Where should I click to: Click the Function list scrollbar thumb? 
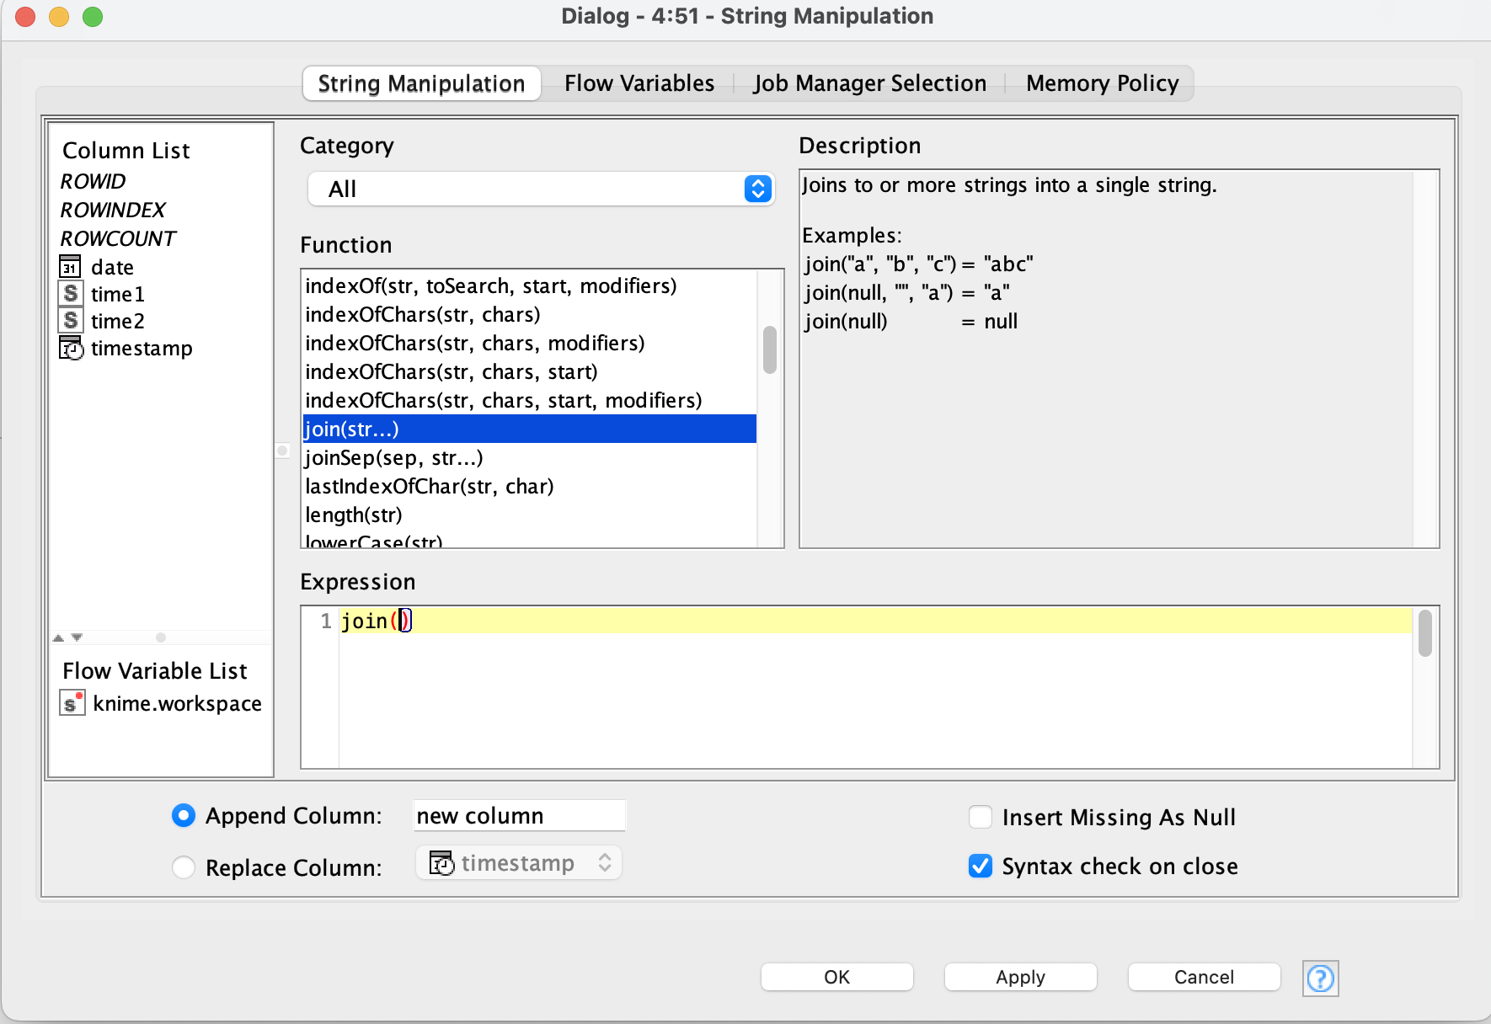coord(769,349)
